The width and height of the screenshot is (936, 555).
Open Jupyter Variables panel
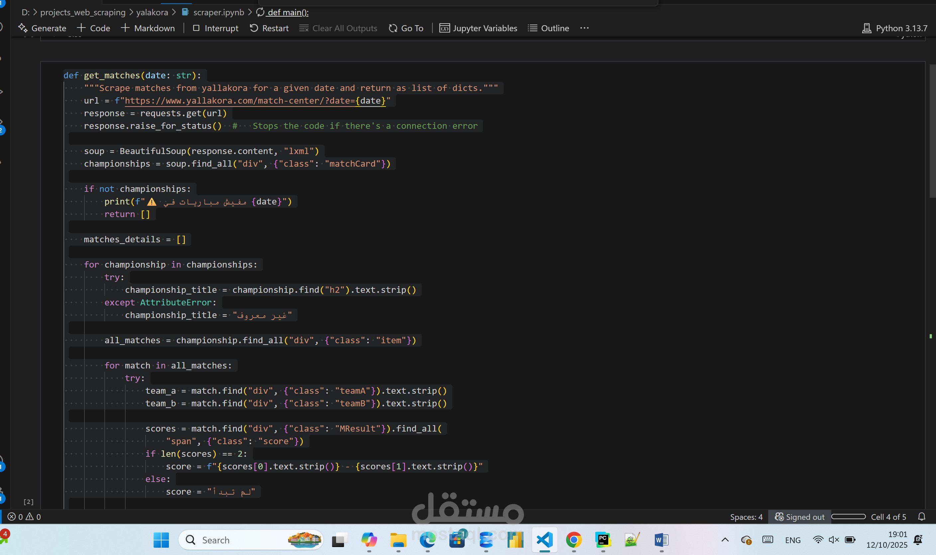[478, 28]
